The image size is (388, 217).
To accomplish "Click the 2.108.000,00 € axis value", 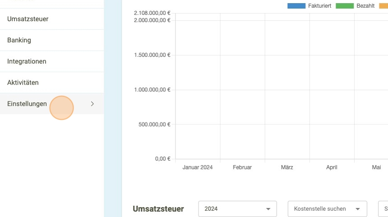I will pos(152,13).
